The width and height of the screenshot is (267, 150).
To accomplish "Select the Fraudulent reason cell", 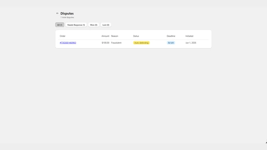I will tap(116, 43).
